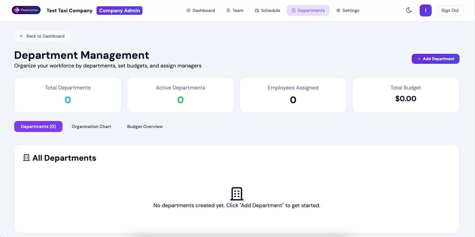Click the Add Department button

(x=436, y=59)
